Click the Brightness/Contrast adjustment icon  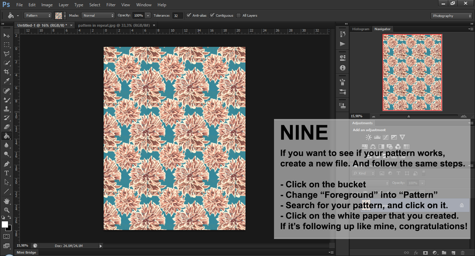coord(368,137)
